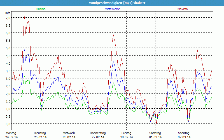
Task: Click the Freitag day label
Action: point(126,133)
